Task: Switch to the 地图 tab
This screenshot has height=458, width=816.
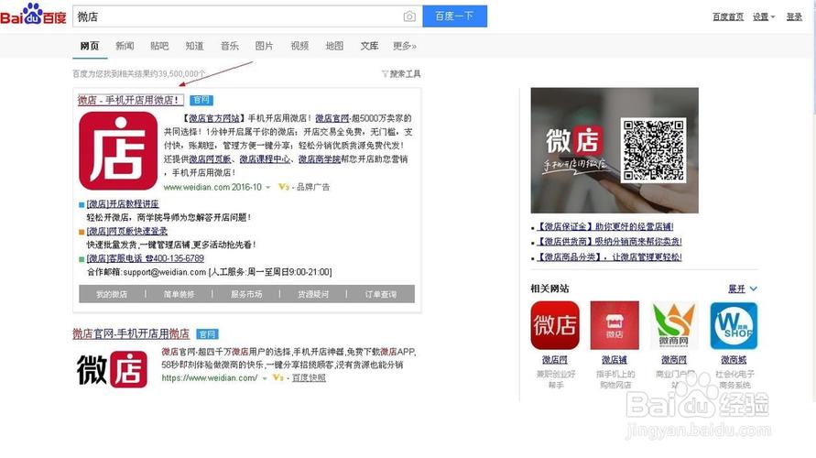Action: (334, 46)
